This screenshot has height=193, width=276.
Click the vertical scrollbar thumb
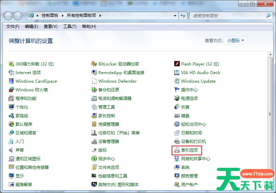tap(270, 114)
